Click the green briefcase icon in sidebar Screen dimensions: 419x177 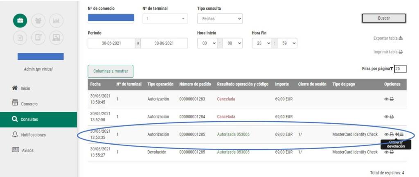click(20, 20)
